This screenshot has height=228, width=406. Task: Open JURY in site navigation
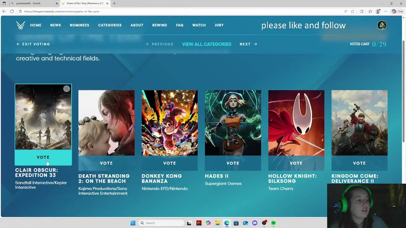click(219, 25)
